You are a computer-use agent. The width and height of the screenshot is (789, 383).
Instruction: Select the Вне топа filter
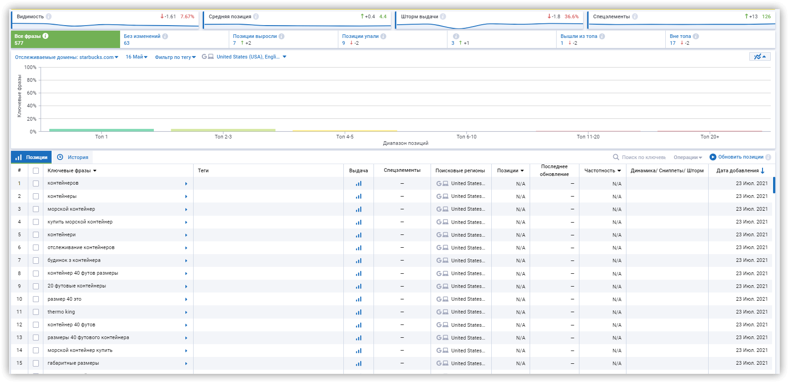pyautogui.click(x=721, y=39)
